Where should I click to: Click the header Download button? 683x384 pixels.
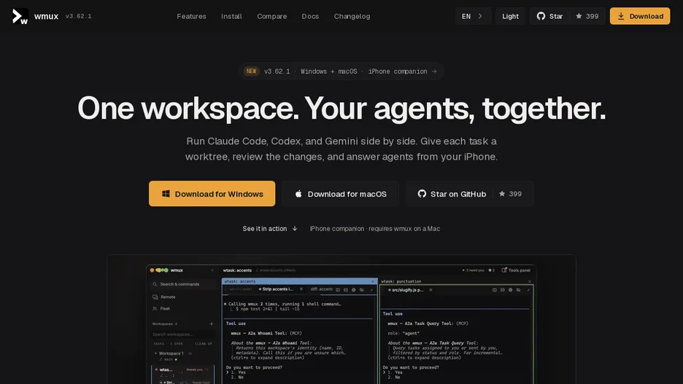pyautogui.click(x=640, y=16)
